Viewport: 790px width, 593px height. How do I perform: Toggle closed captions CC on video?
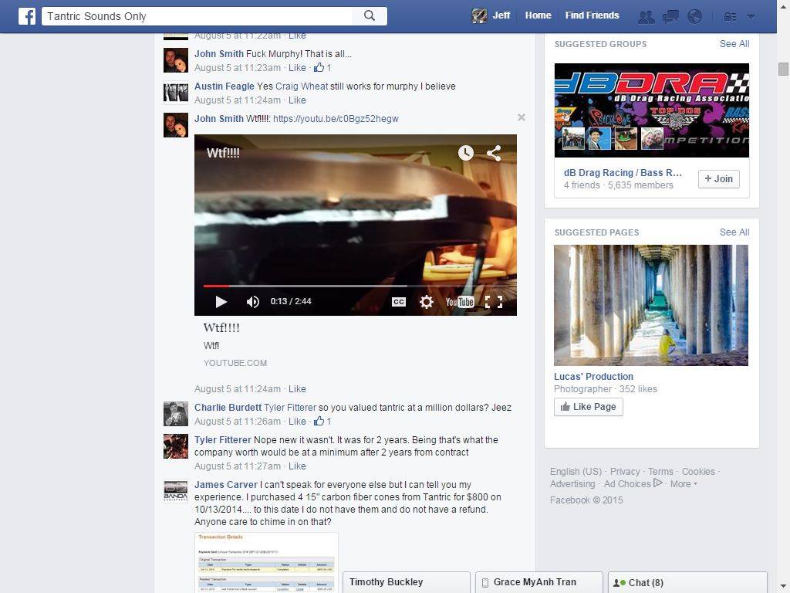[x=399, y=302]
